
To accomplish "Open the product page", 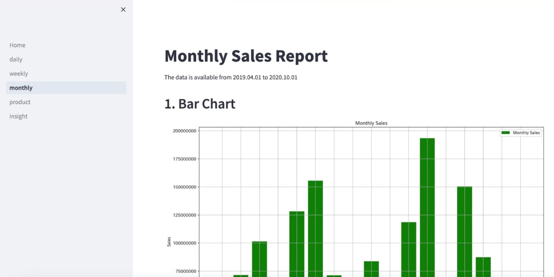I will (20, 102).
